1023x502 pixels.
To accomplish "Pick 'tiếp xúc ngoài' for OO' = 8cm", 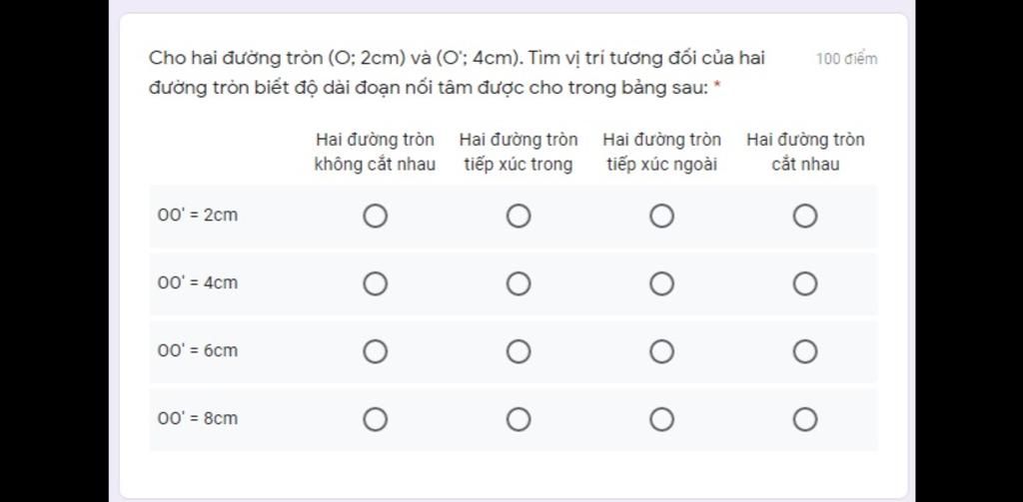I will tap(661, 419).
